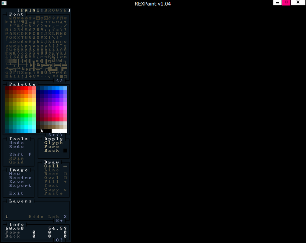Image resolution: width=306 pixels, height=243 pixels.
Task: Pick the white palette swatch
Action: pos(59,131)
